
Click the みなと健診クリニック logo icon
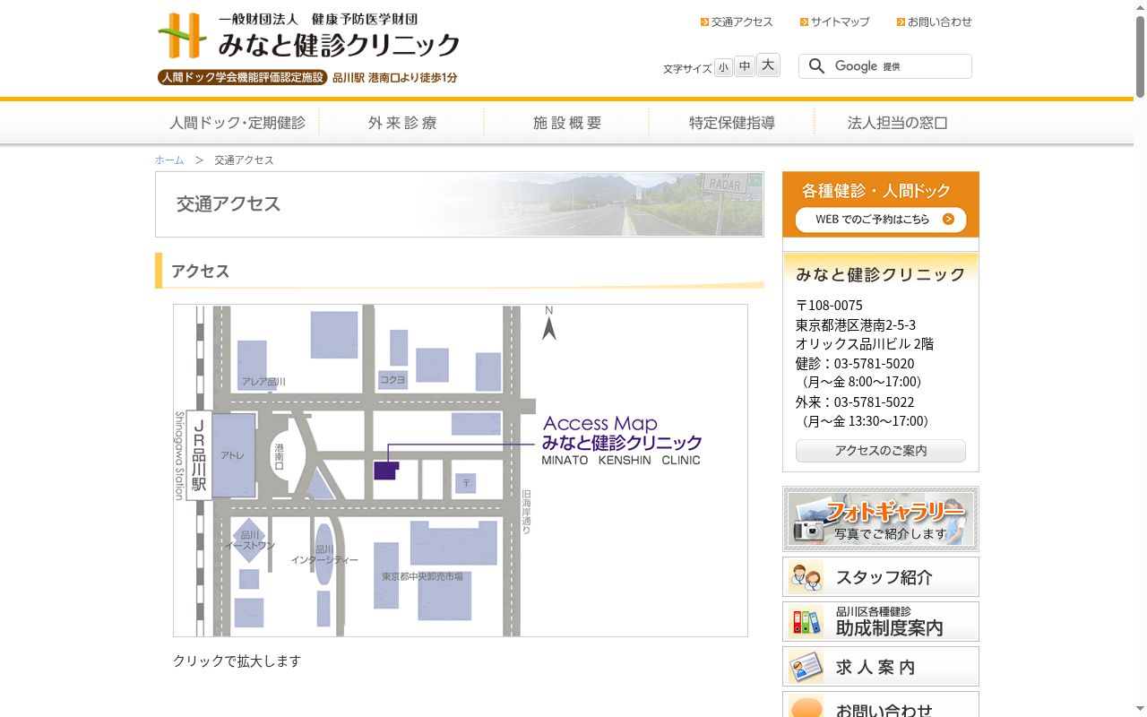pos(183,36)
